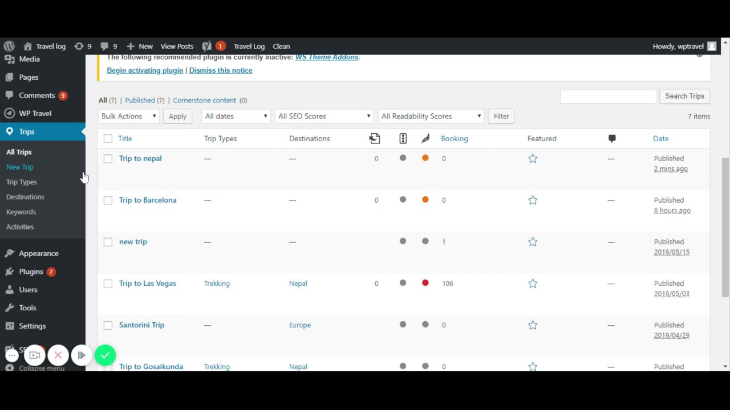Click the Media icon in sidebar
Image resolution: width=730 pixels, height=410 pixels.
9,59
